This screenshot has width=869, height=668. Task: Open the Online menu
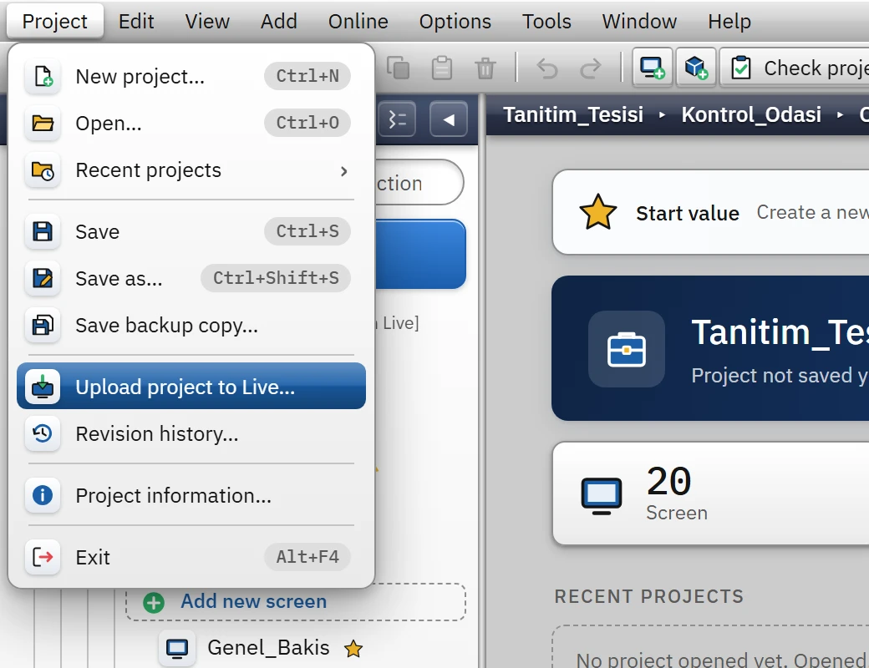[x=358, y=21]
